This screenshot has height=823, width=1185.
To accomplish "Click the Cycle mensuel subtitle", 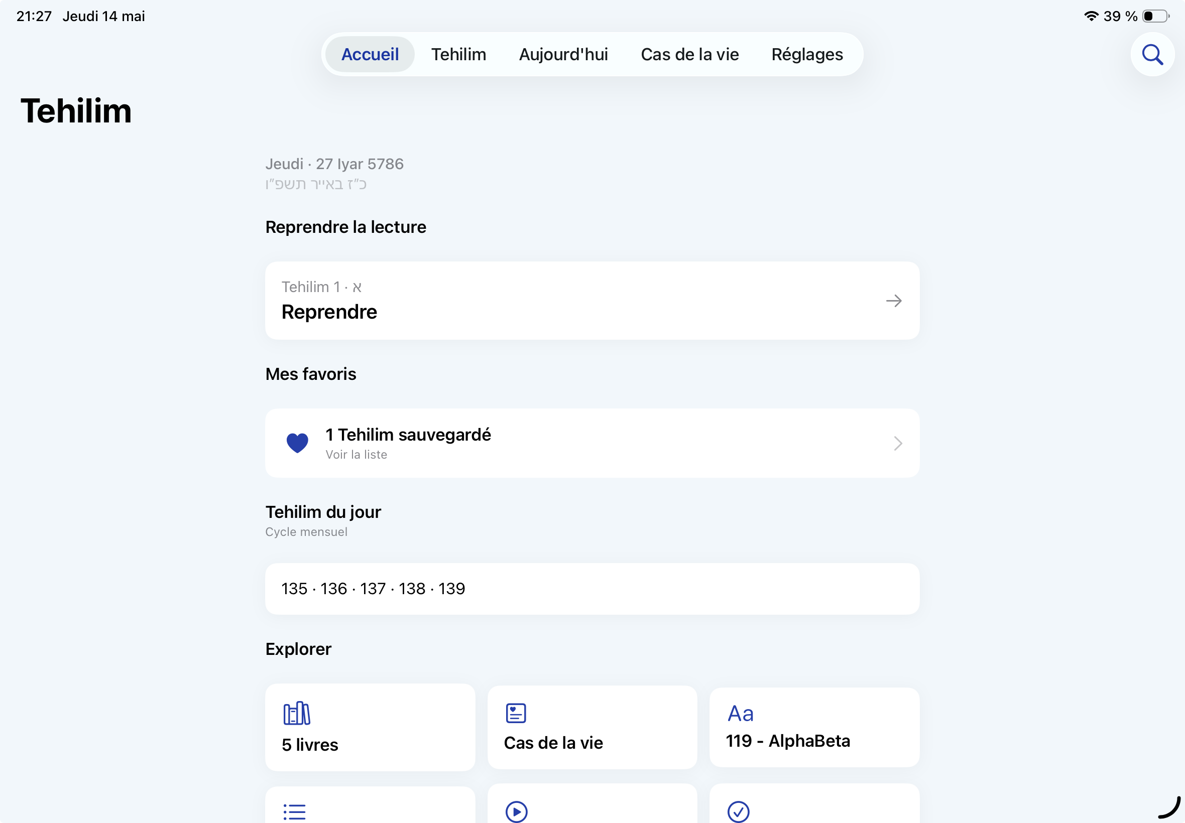I will click(306, 531).
